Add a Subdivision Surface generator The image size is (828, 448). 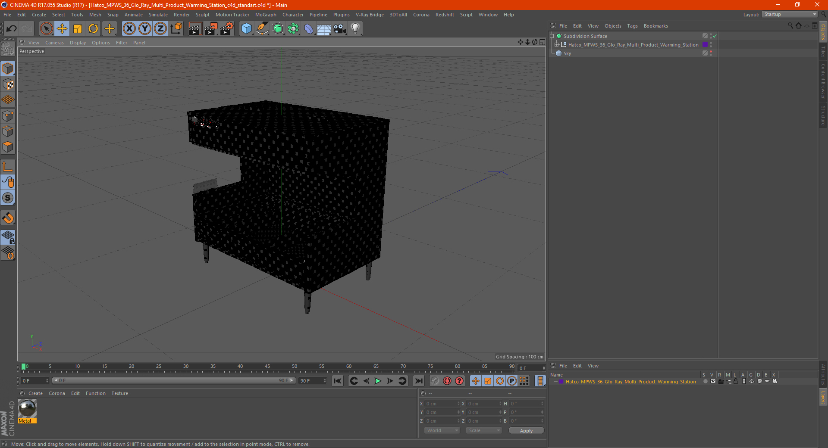click(x=278, y=29)
